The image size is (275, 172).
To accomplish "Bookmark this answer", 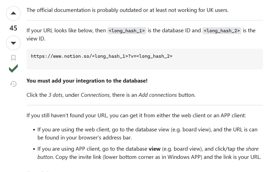I will (x=13, y=58).
